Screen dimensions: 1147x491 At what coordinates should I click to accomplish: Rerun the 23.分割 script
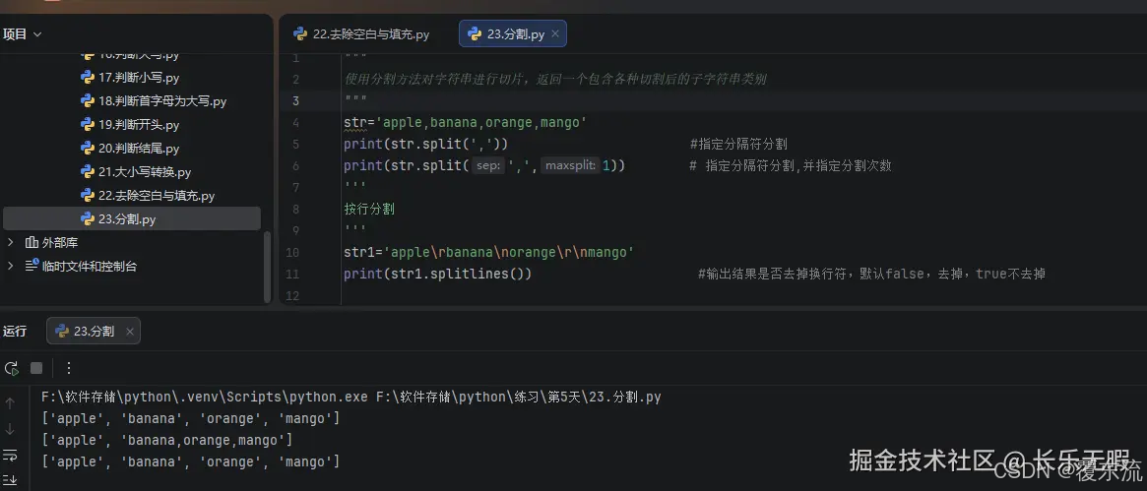(10, 368)
